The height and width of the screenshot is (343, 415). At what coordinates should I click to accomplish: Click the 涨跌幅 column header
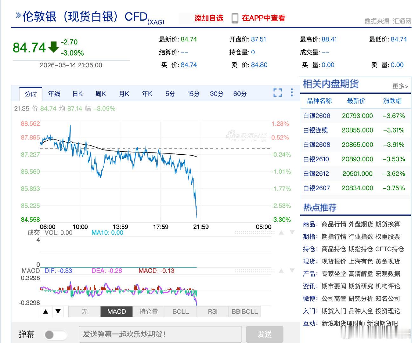tap(392, 101)
